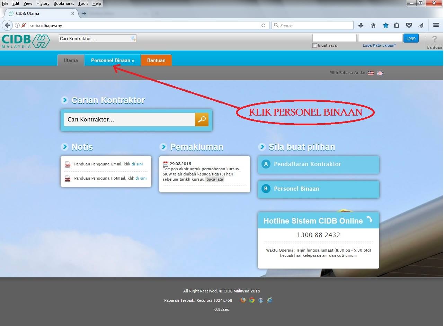Open the History menu
The image size is (444, 326).
pyautogui.click(x=43, y=3)
